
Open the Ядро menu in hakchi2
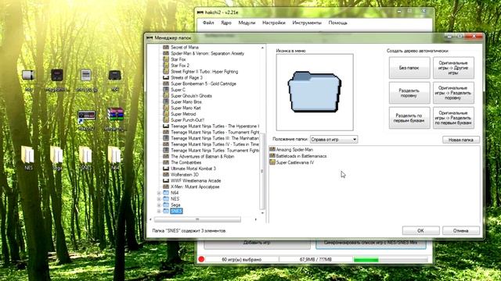click(226, 23)
